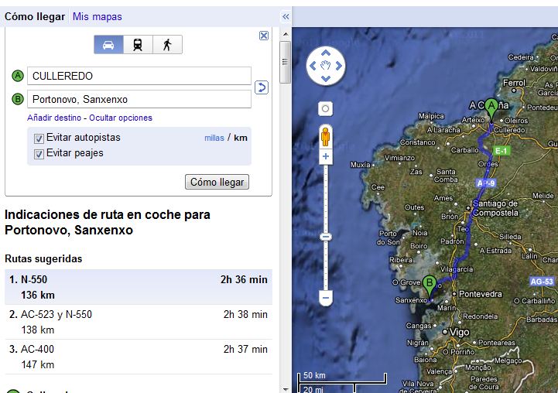This screenshot has height=393, width=558.
Task: Click Ocultar opciones link
Action: [x=121, y=118]
